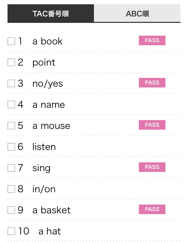The height and width of the screenshot is (242, 188).
Task: Tick the in/on checkbox
Action: tap(11, 189)
